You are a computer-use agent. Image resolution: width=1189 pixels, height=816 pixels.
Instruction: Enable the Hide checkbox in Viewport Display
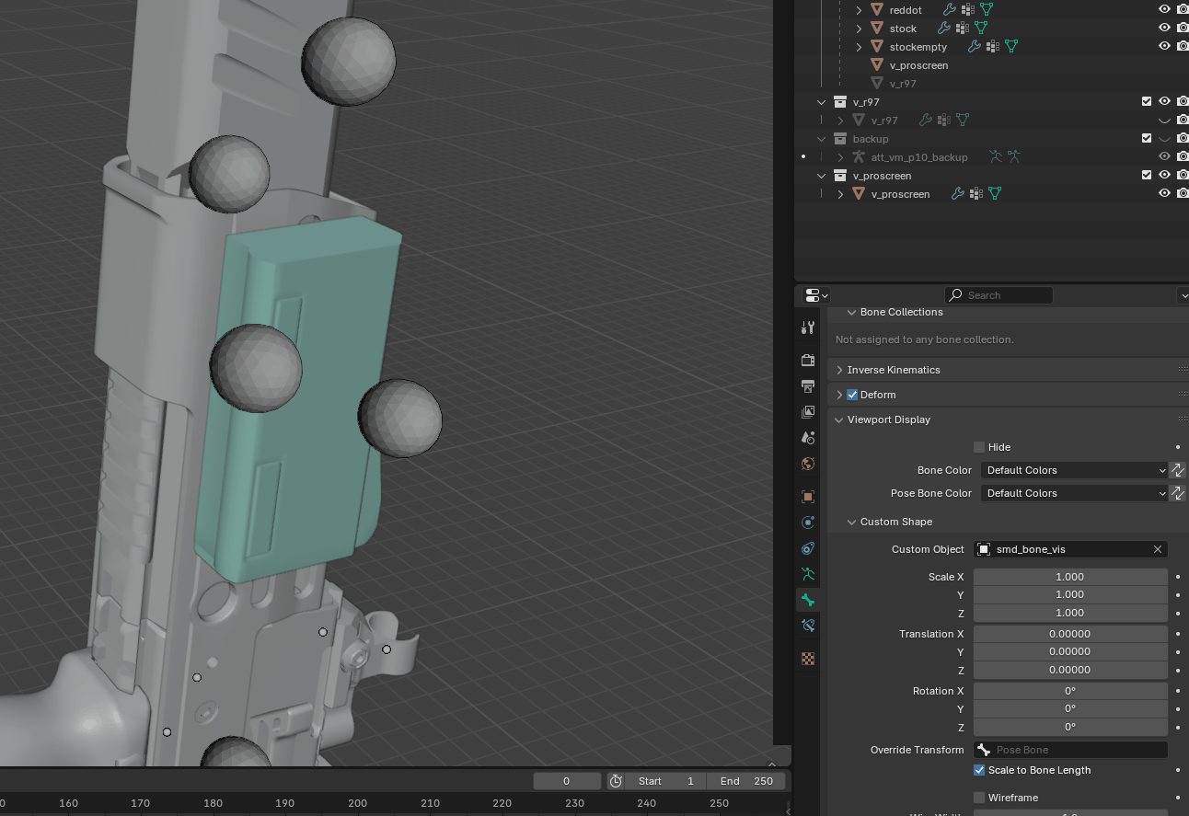coord(979,447)
